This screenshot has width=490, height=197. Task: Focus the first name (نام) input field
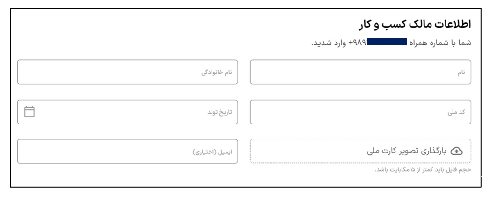[x=361, y=72]
